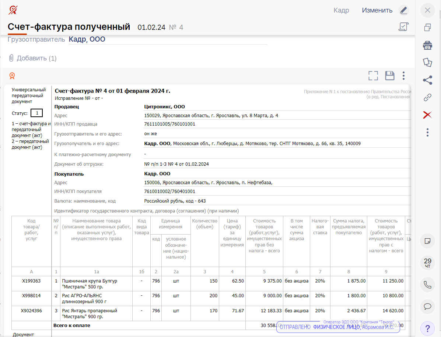
Task: Open the print icon in right sidebar
Action: click(x=427, y=45)
